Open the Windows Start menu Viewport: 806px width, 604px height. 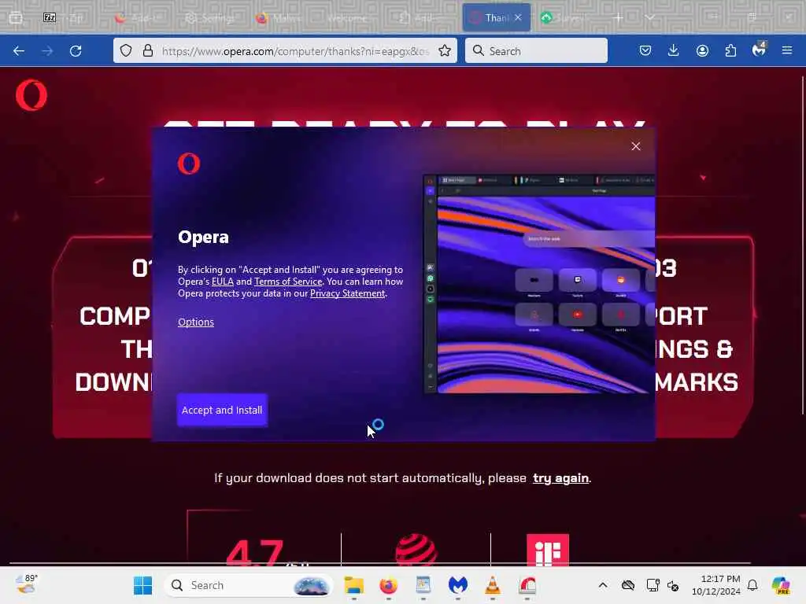[x=142, y=585]
